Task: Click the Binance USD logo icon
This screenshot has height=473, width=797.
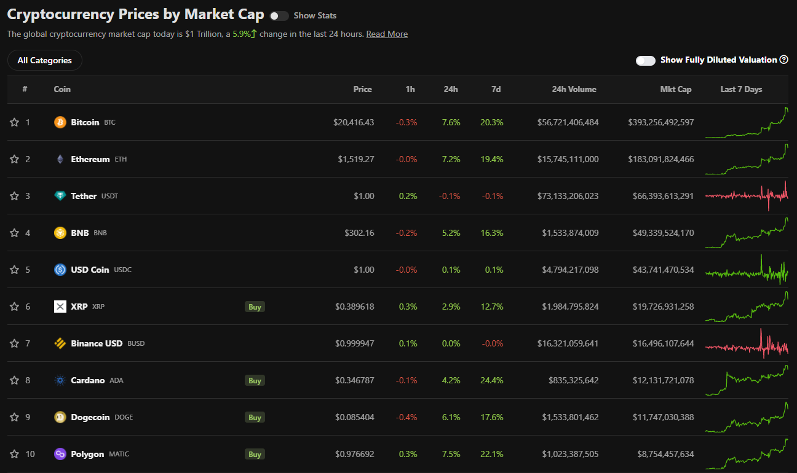Action: click(60, 343)
